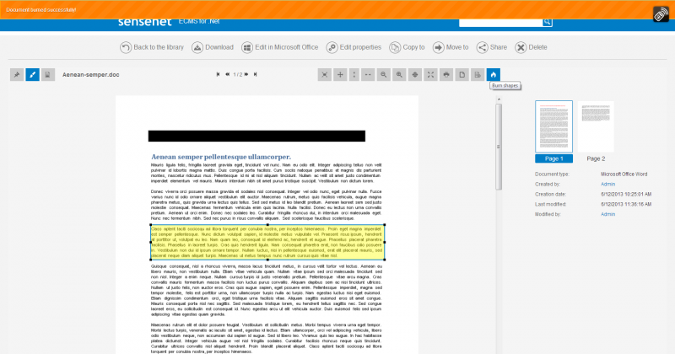Click the horizontal dots fit-width icon

point(368,75)
